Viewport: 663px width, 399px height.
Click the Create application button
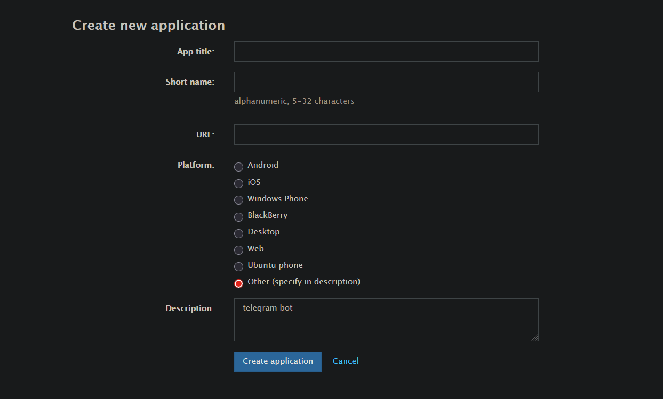coord(277,361)
